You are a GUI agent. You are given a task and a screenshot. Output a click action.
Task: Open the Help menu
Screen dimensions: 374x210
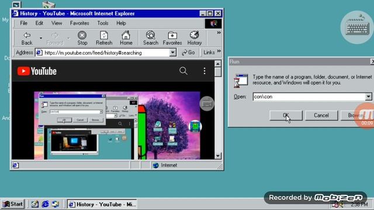(x=121, y=23)
